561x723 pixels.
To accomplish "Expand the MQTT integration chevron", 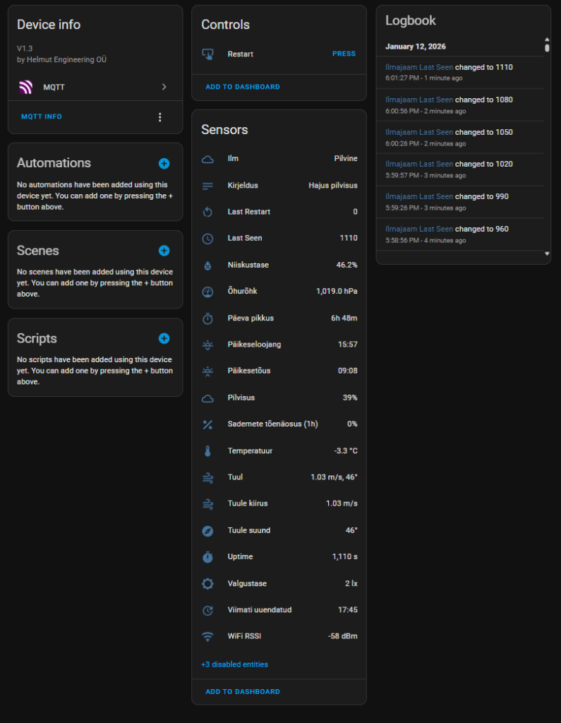I will (x=164, y=87).
